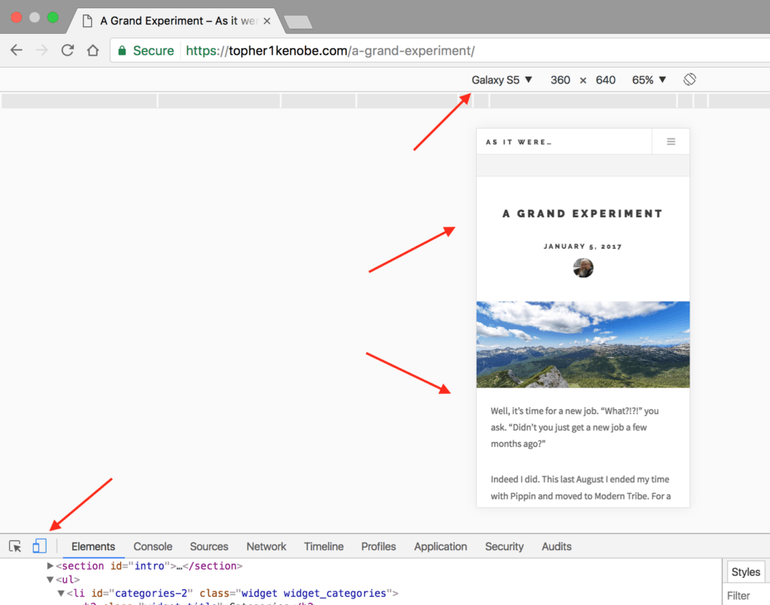The height and width of the screenshot is (605, 770).
Task: Open the 65% zoom dropdown
Action: point(649,80)
